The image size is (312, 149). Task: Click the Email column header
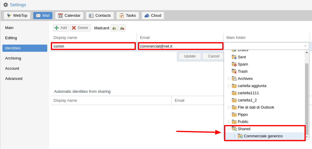(180, 38)
